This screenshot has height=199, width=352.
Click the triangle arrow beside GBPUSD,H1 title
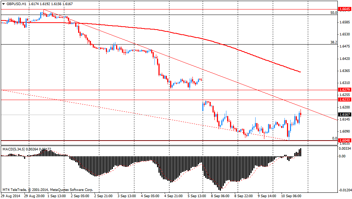pyautogui.click(x=3, y=3)
